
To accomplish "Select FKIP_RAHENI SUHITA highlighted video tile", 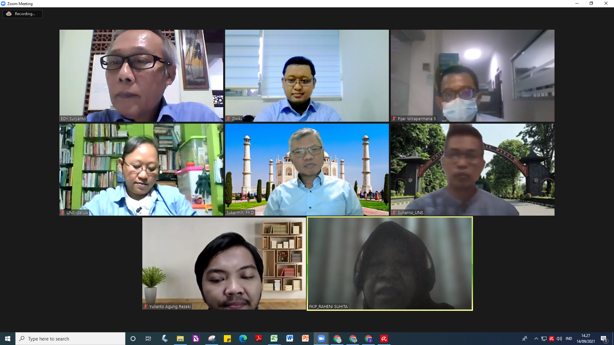I will click(390, 263).
